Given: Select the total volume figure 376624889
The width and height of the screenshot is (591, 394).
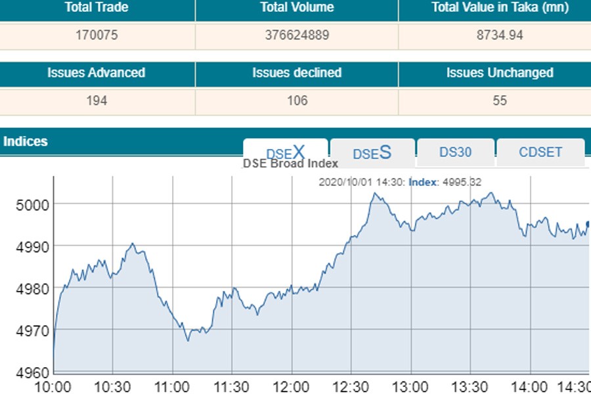Looking at the screenshot, I should 297,35.
